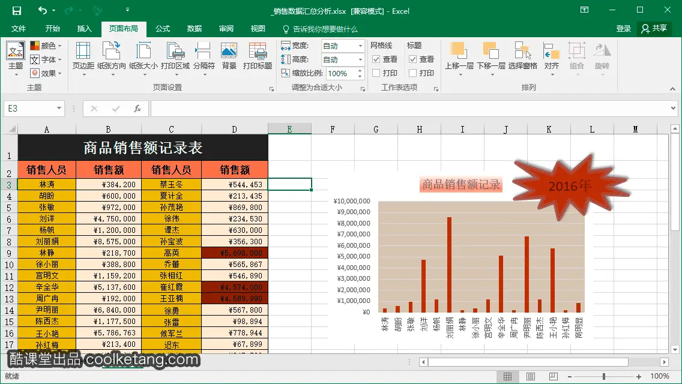Viewport: 682px width, 384px height.
Task: Collapse the ribbon with the chevron
Action: (672, 89)
